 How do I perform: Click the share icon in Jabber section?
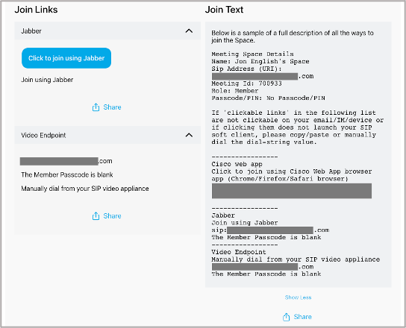pyautogui.click(x=96, y=107)
